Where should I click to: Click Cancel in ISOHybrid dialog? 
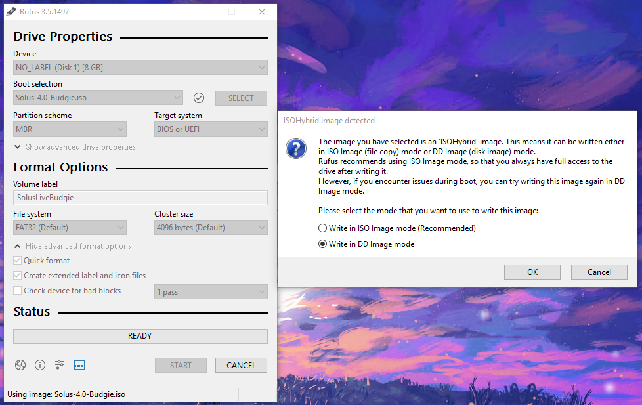[x=599, y=272]
